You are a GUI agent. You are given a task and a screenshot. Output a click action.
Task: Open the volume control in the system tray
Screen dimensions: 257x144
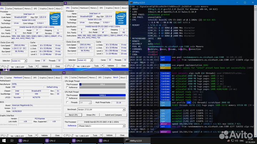237,140
